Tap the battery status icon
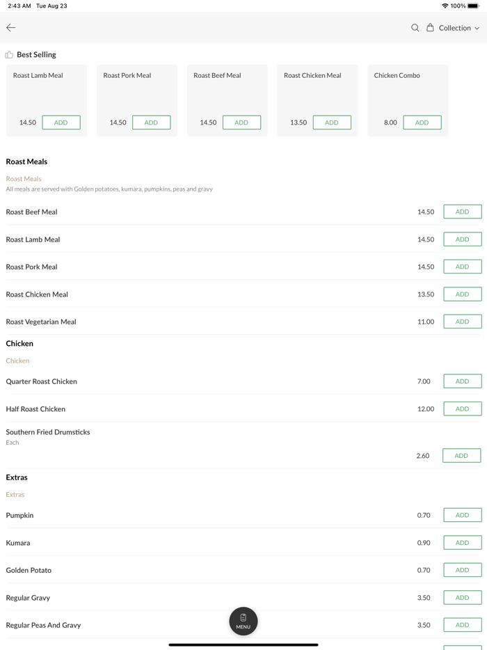Screen dimensions: 487x650 click(473, 6)
